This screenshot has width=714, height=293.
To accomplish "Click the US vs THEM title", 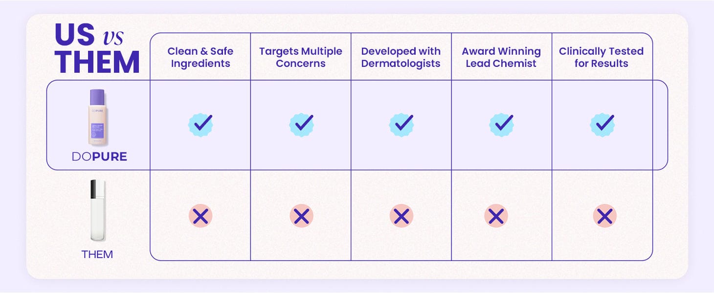I will (x=97, y=49).
